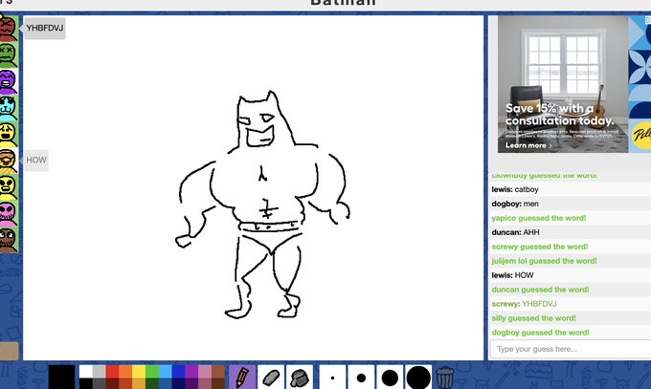
Task: Click the pink player avatar
Action: pyautogui.click(x=9, y=213)
